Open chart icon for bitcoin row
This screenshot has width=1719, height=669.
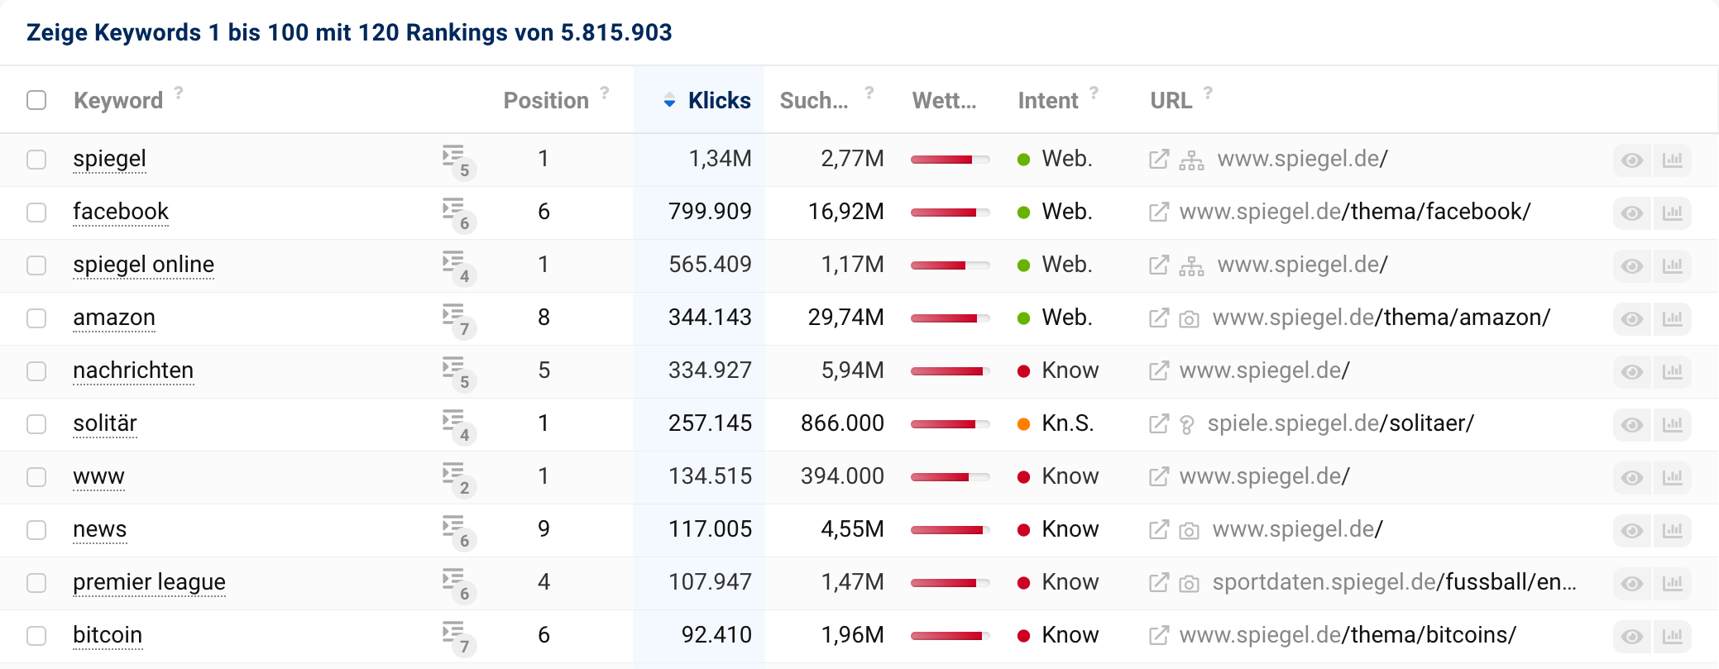tap(1672, 637)
